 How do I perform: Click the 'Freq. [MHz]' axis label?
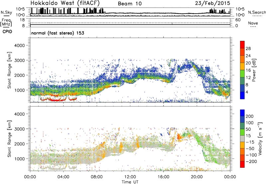[6, 22]
